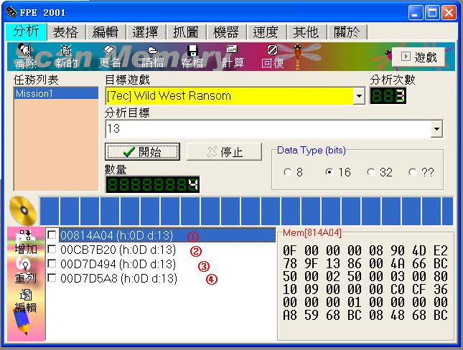Click the 數量 count LED display
463x350 pixels.
click(x=152, y=184)
